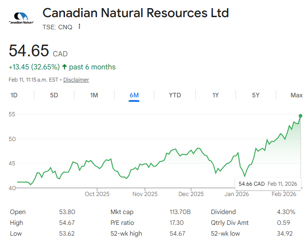305x242 pixels.
Task: Select the 6M time range tab
Action: click(x=134, y=95)
